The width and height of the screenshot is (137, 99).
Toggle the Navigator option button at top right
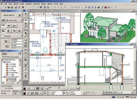tap(20, 54)
